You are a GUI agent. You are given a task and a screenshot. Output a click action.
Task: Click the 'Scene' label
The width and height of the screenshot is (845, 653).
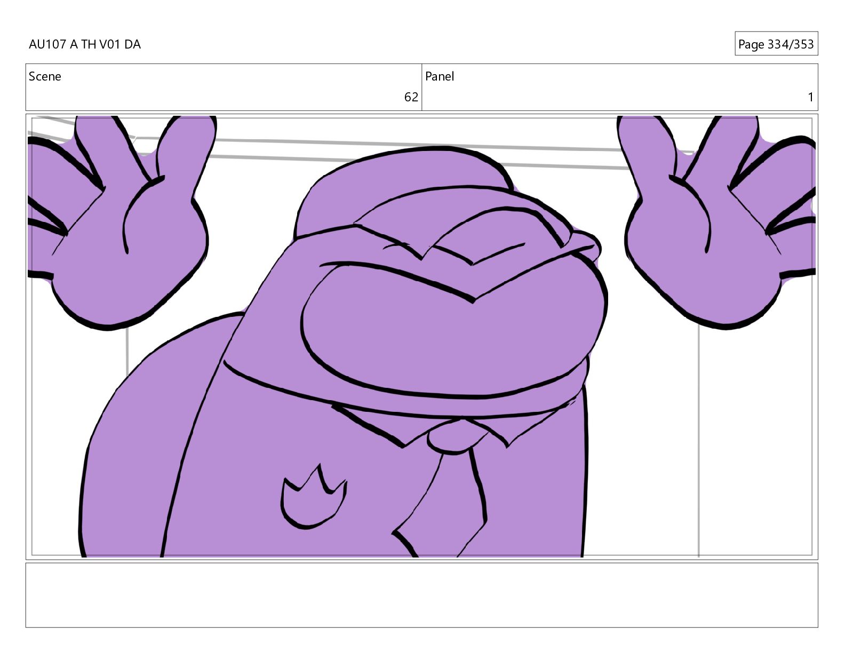[45, 76]
